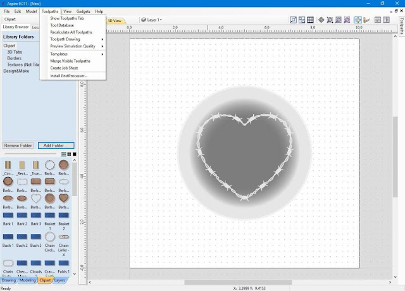Click the clipart list scroll down arrow
Screen dimensions: 405x291
(x=75, y=274)
